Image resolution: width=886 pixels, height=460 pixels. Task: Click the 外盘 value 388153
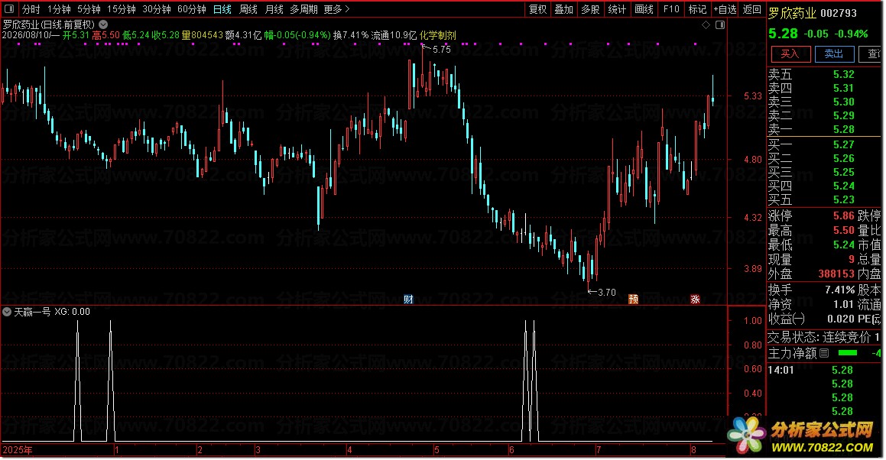(836, 274)
